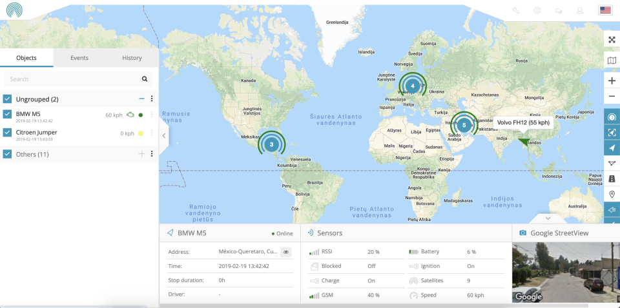Toggle the geofences polygon button
Screen dimensions: 620x308
click(612, 163)
